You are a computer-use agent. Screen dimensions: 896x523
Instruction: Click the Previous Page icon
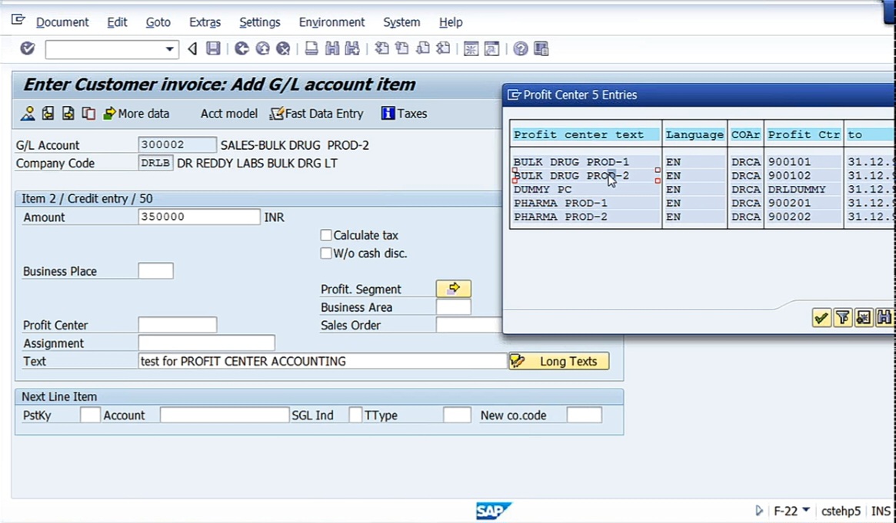click(x=402, y=48)
